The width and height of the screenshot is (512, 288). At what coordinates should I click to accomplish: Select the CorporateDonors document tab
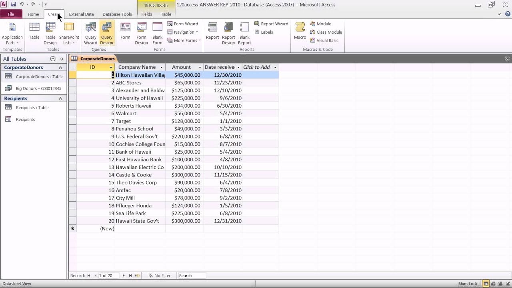pos(93,59)
